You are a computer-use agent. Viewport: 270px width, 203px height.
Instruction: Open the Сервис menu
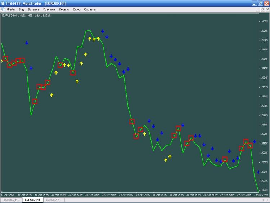[x=64, y=9]
